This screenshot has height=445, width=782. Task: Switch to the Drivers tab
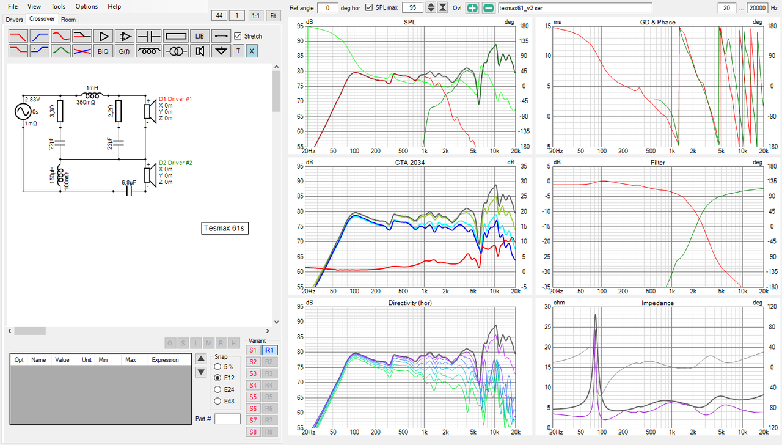click(x=15, y=20)
